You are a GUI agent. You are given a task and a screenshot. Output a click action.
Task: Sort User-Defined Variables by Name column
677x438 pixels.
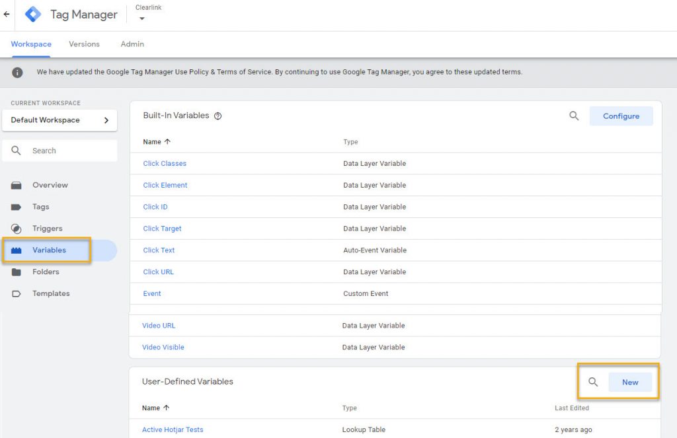155,408
